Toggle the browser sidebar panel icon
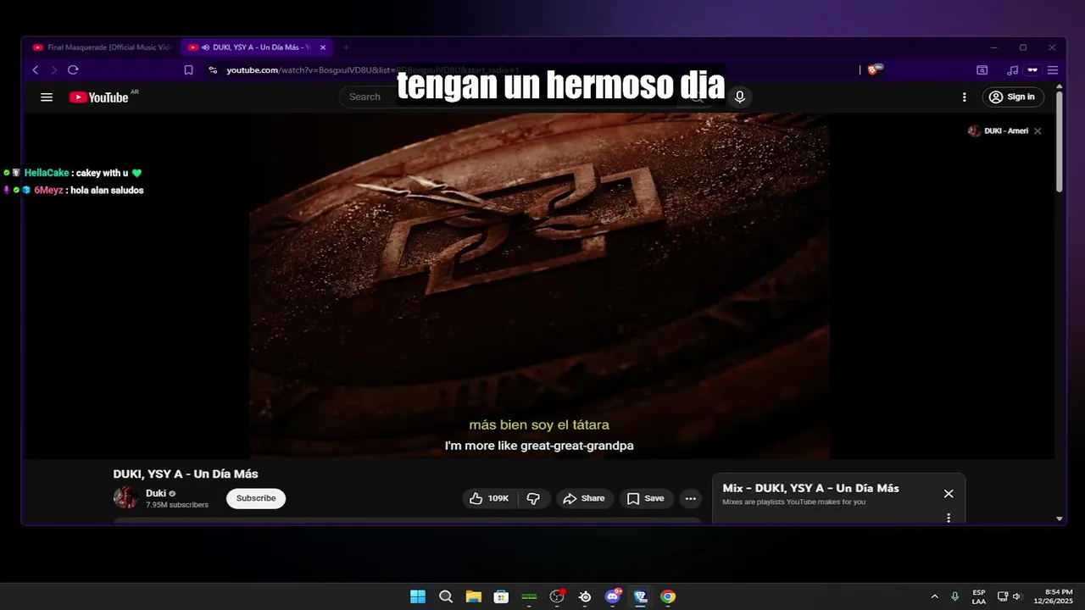The width and height of the screenshot is (1085, 610). [982, 70]
